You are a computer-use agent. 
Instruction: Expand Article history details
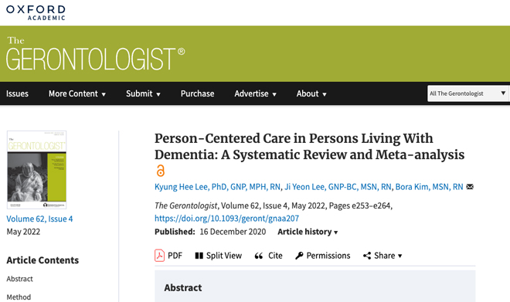click(x=308, y=232)
